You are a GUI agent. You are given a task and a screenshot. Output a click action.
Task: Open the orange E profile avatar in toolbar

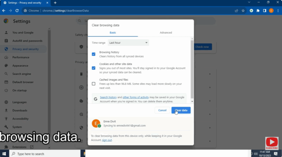(271, 11)
